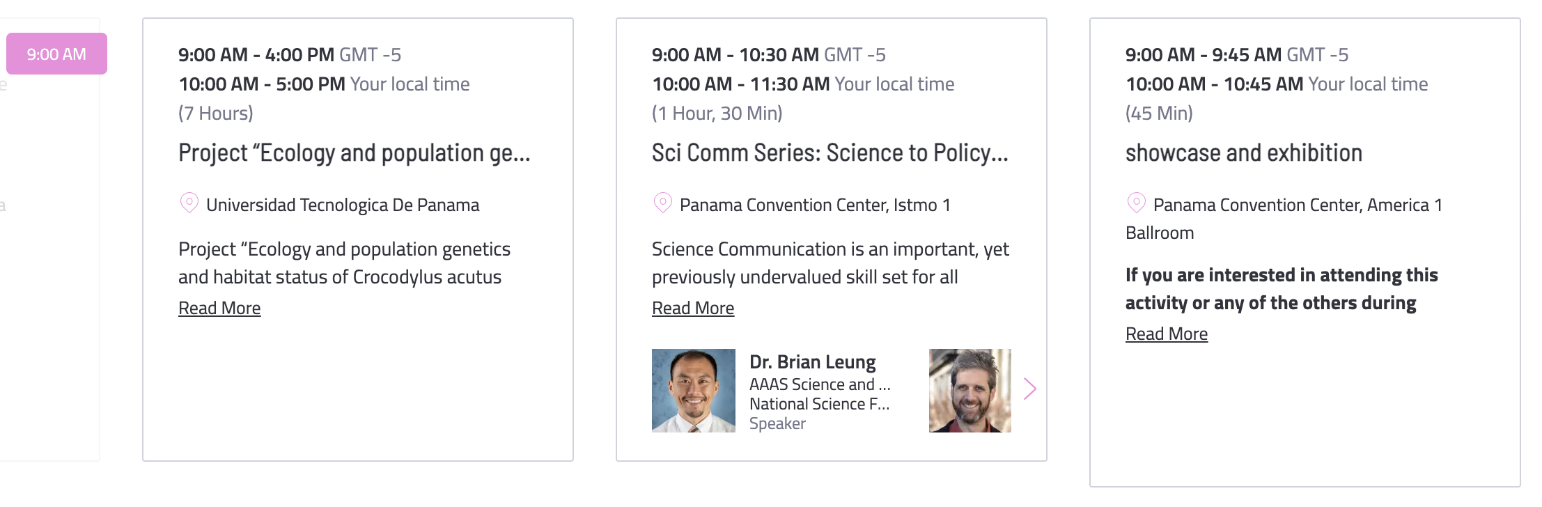Click the location pin beside Panama Convention Center, Istmo 1
Image resolution: width=1542 pixels, height=507 pixels.
[x=662, y=203]
